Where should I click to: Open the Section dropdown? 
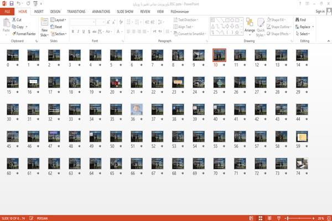coord(59,34)
